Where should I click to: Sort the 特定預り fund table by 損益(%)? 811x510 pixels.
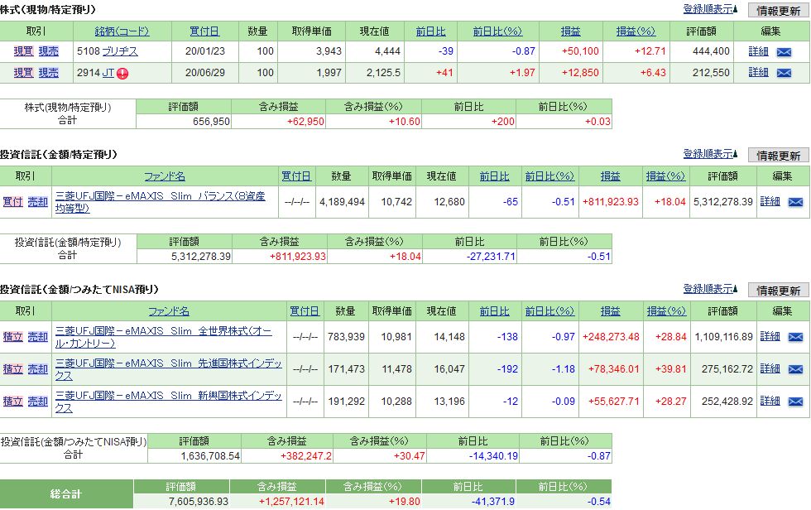click(x=665, y=176)
